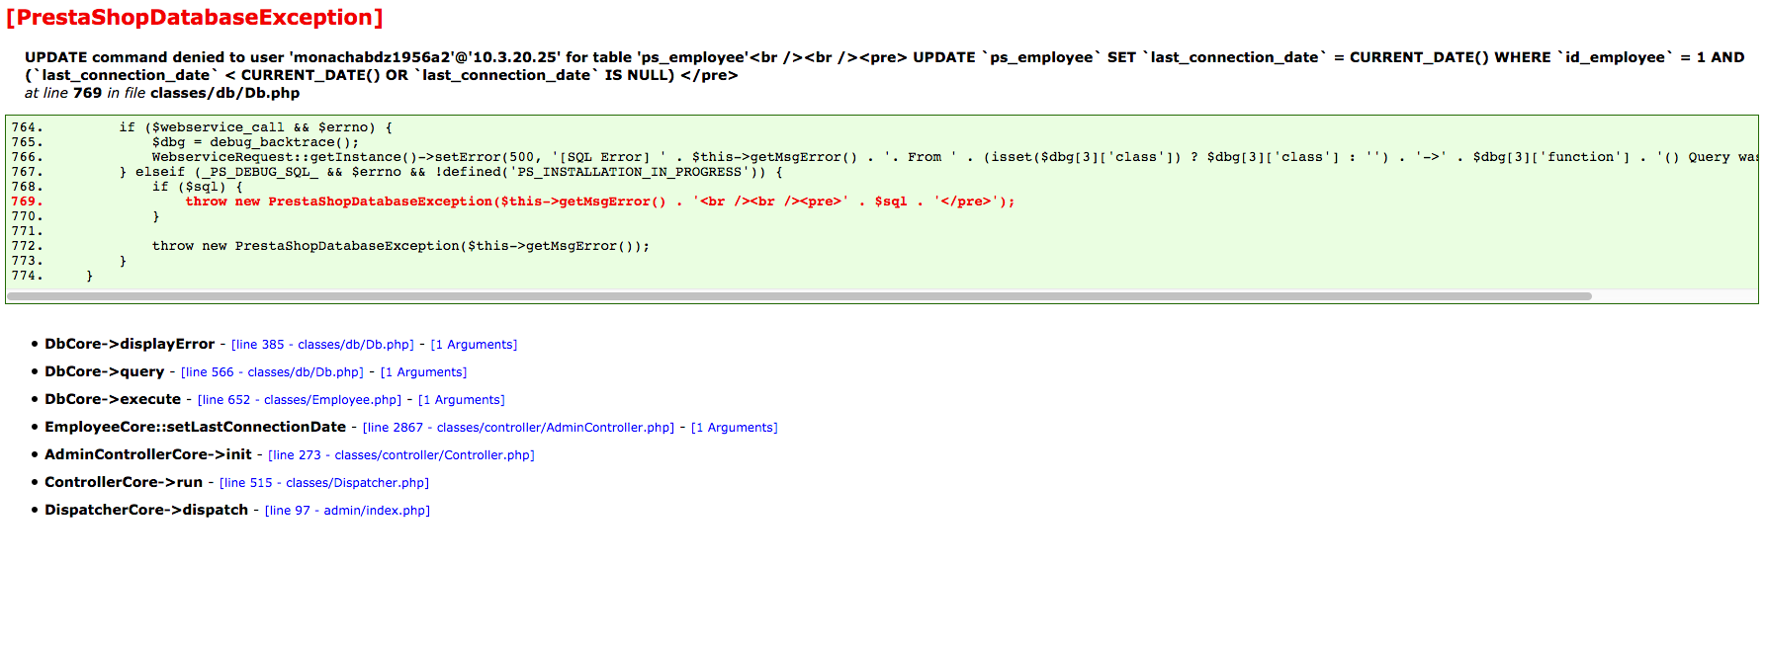This screenshot has height=647, width=1767.
Task: Show arguments for DbCore->displayError
Action: (x=474, y=345)
